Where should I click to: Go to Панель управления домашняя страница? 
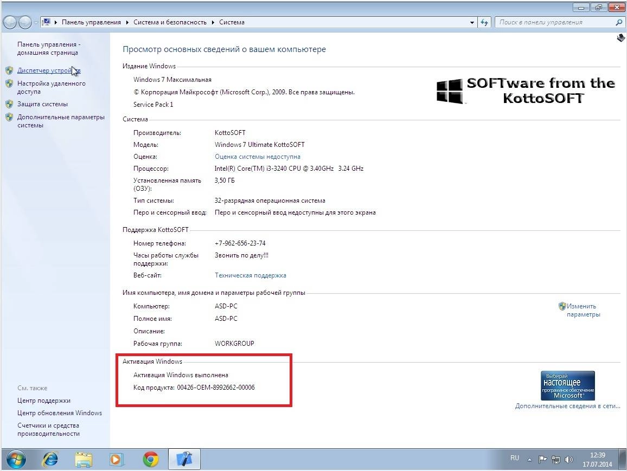[x=49, y=48]
